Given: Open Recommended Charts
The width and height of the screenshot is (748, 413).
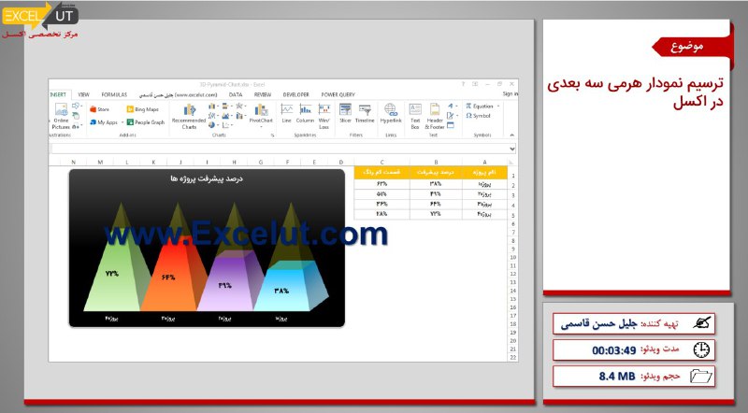Looking at the screenshot, I should [x=189, y=117].
